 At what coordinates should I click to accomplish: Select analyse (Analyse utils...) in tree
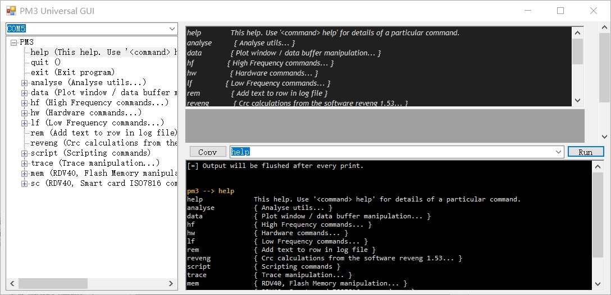click(89, 82)
